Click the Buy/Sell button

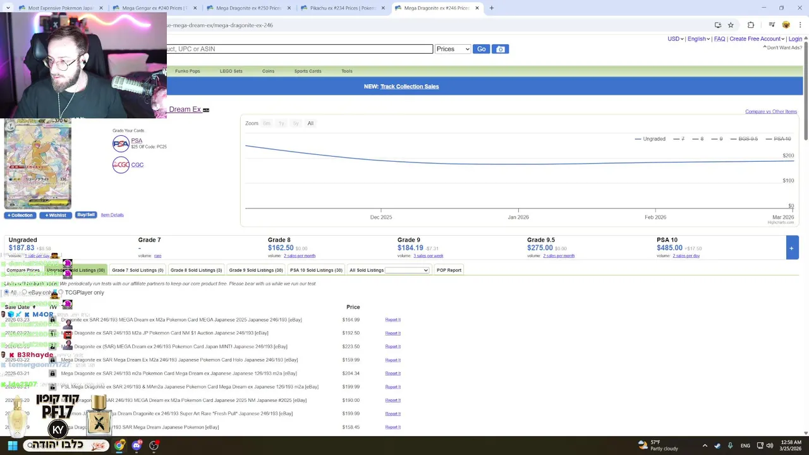pos(86,215)
